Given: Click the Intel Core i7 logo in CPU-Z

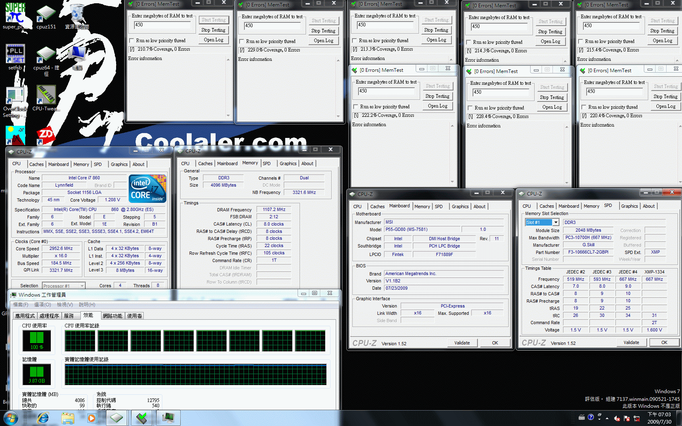Looking at the screenshot, I should (147, 189).
